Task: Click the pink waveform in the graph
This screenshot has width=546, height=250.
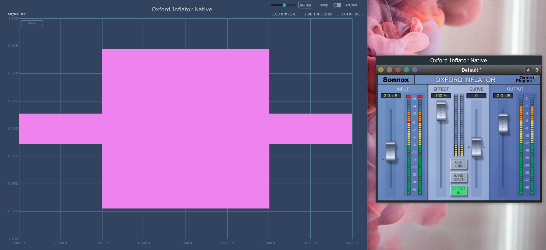Action: (x=185, y=129)
